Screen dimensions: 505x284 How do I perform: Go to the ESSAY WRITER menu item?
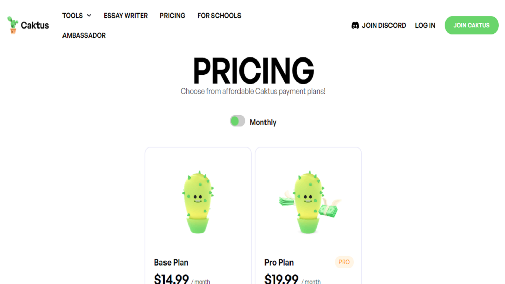point(126,16)
